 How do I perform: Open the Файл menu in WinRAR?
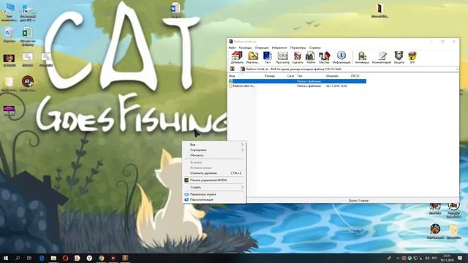[x=233, y=47]
